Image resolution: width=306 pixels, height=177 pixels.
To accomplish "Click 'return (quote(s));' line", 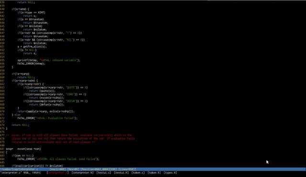I will (x=42, y=91).
